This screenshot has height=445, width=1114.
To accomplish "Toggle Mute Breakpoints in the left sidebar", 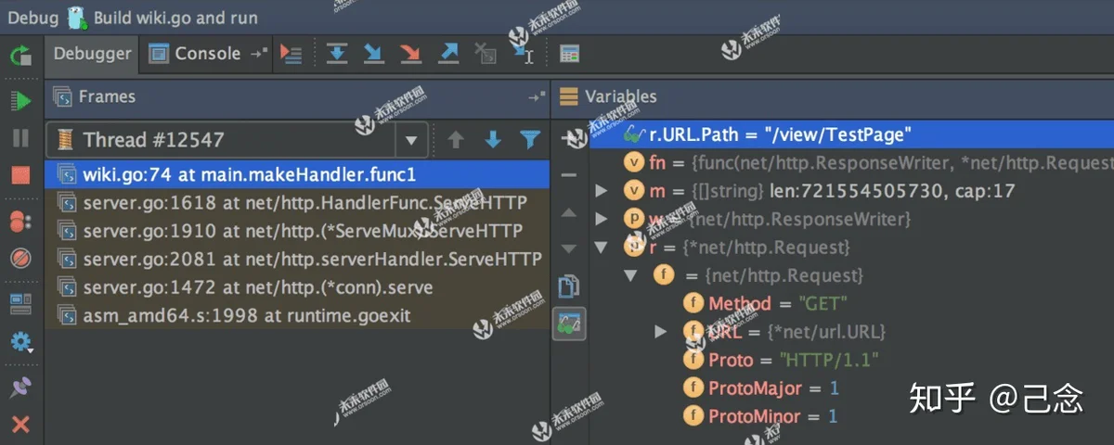I will 20,258.
